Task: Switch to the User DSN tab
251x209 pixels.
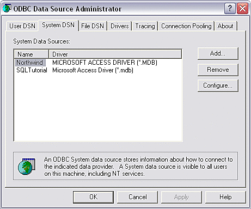Action: pyautogui.click(x=22, y=26)
